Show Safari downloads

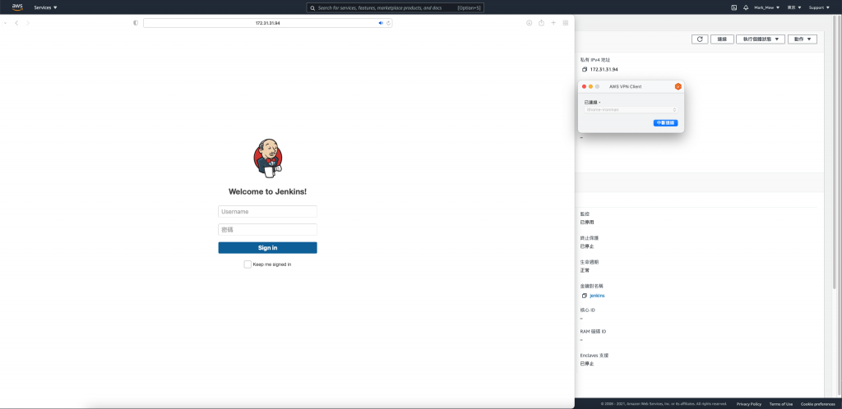529,23
